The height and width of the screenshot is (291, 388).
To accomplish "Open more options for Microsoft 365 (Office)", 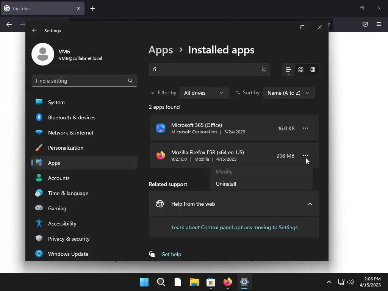I will point(305,128).
